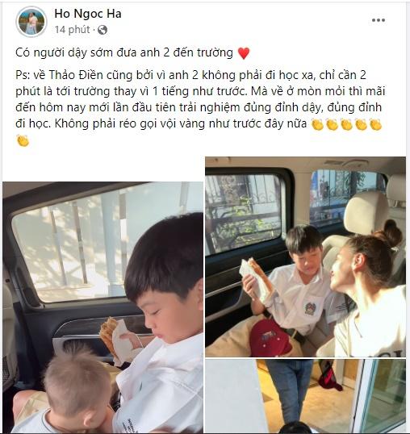Viewport: 410px width, 434px height.
Task: Click the school badge on boy's shirt
Action: (x=311, y=308)
